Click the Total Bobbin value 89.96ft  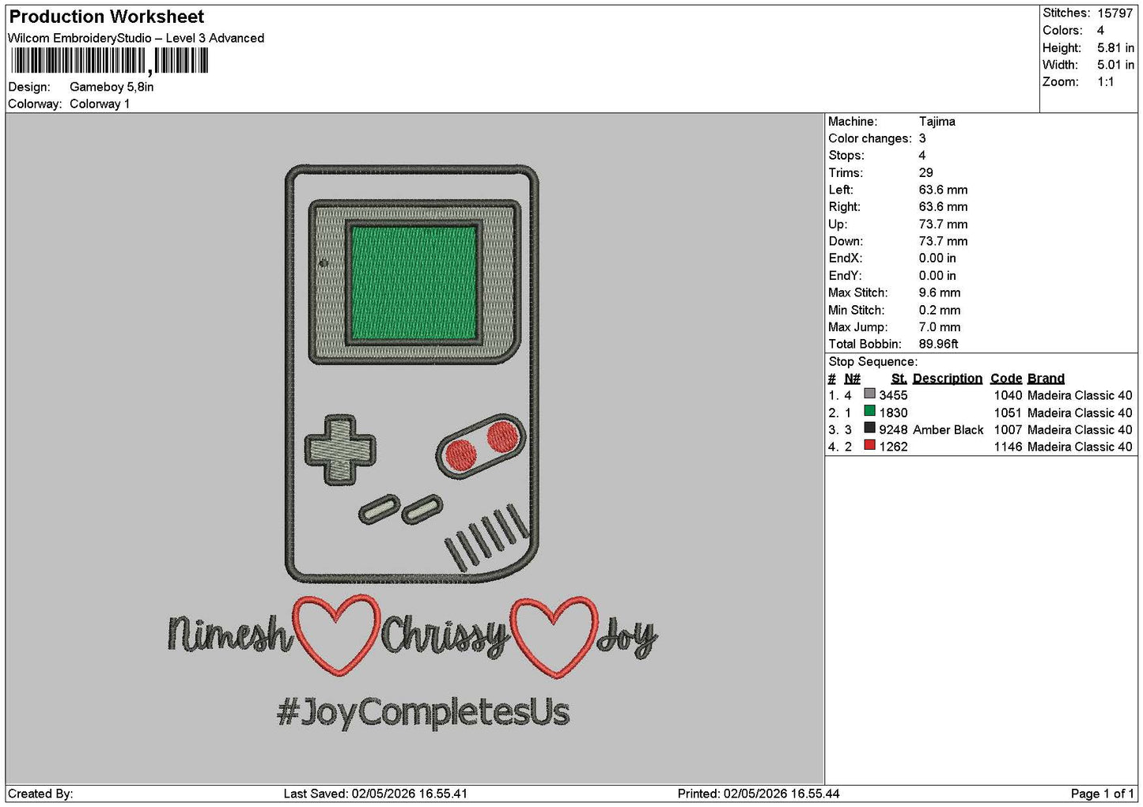tap(939, 344)
